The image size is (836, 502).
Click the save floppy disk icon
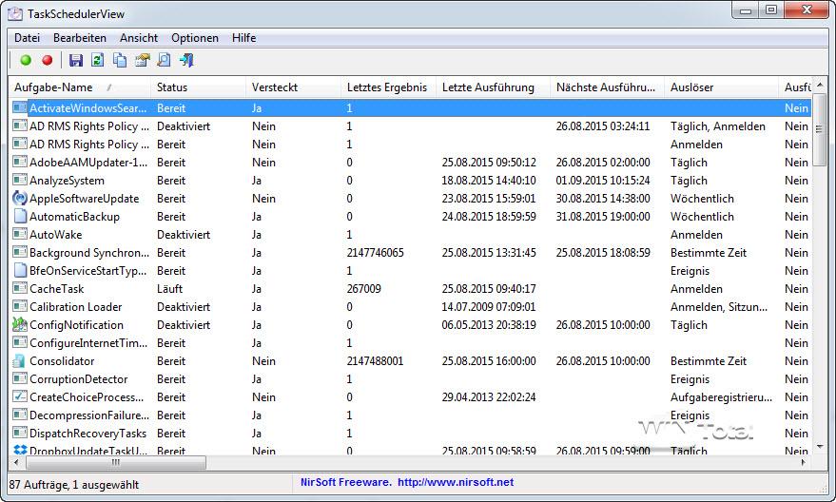[76, 60]
